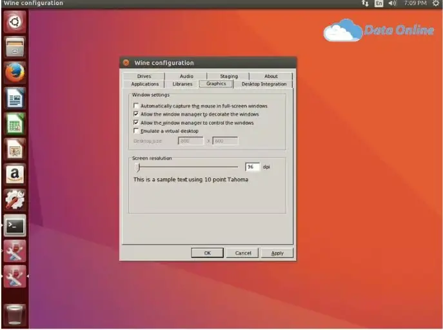Switch to the Desktop Integration tab

pyautogui.click(x=264, y=84)
